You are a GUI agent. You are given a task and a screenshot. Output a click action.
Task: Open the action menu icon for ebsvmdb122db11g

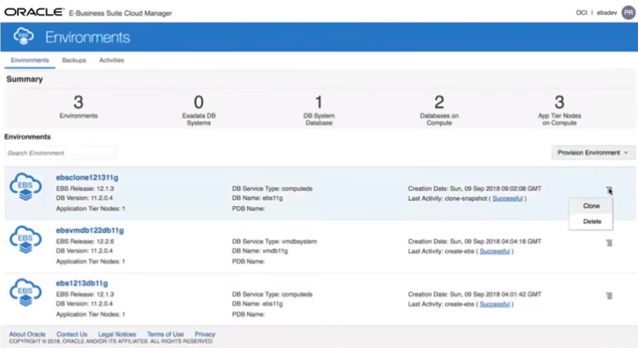[609, 243]
